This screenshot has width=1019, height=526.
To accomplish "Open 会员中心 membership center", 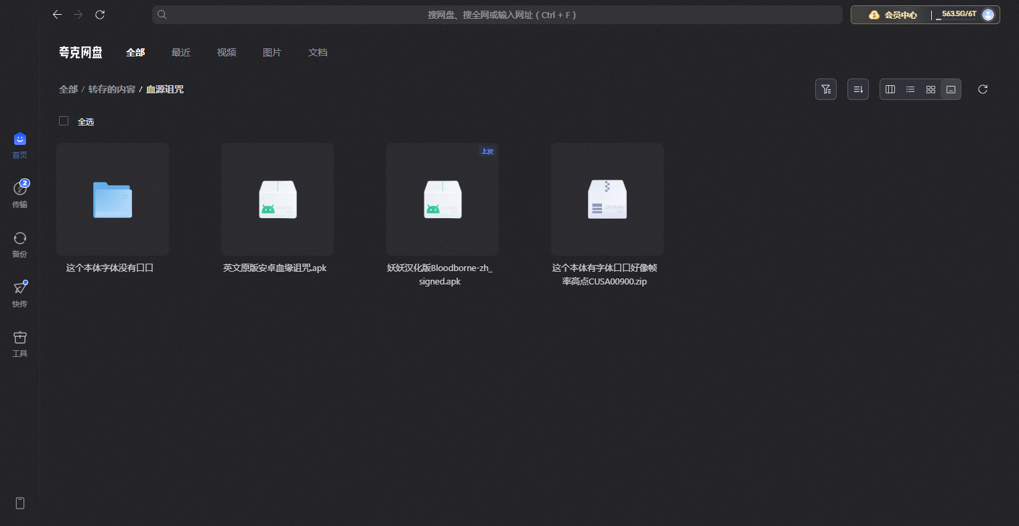I will 893,15.
